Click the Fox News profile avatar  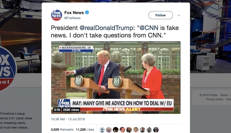[x=57, y=15]
